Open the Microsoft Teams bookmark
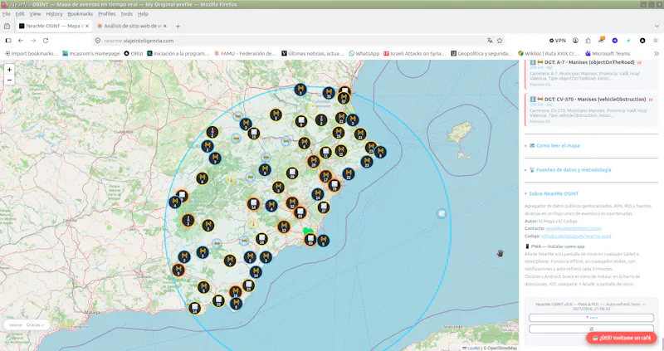The height and width of the screenshot is (351, 664). (x=608, y=53)
